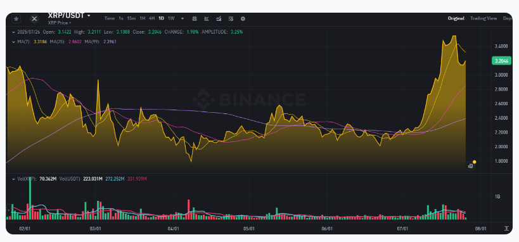Click the High value 3.2111
Screen dimensions: 519x242
(95, 32)
